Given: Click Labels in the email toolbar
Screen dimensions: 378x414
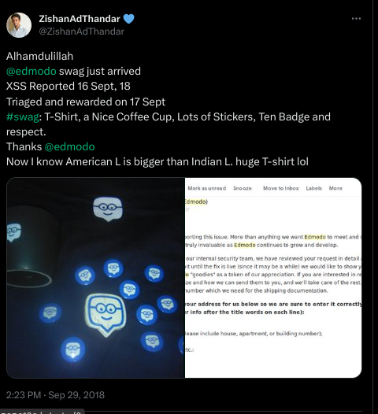Looking at the screenshot, I should coord(313,188).
